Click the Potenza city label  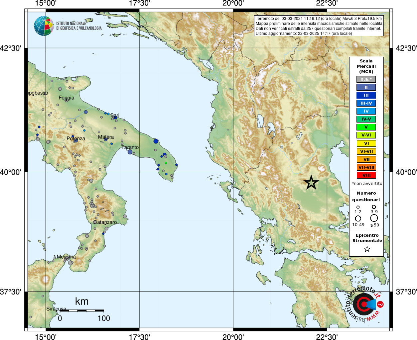(x=76, y=138)
